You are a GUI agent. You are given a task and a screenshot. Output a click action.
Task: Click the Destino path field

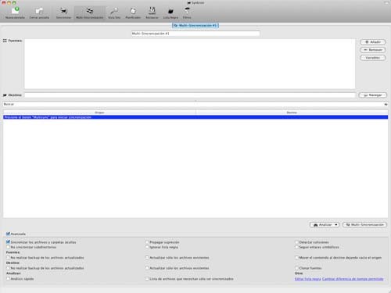[190, 95]
